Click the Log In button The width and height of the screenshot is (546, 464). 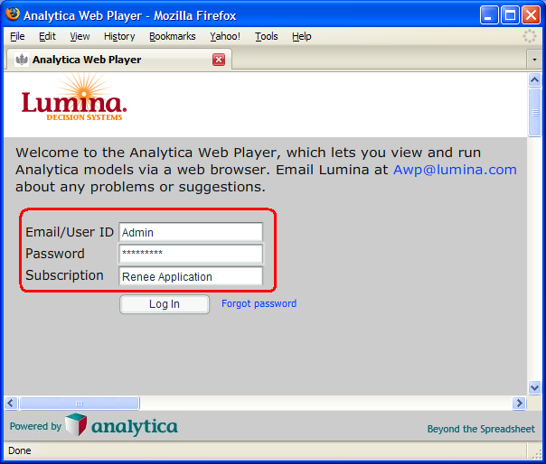coord(165,304)
